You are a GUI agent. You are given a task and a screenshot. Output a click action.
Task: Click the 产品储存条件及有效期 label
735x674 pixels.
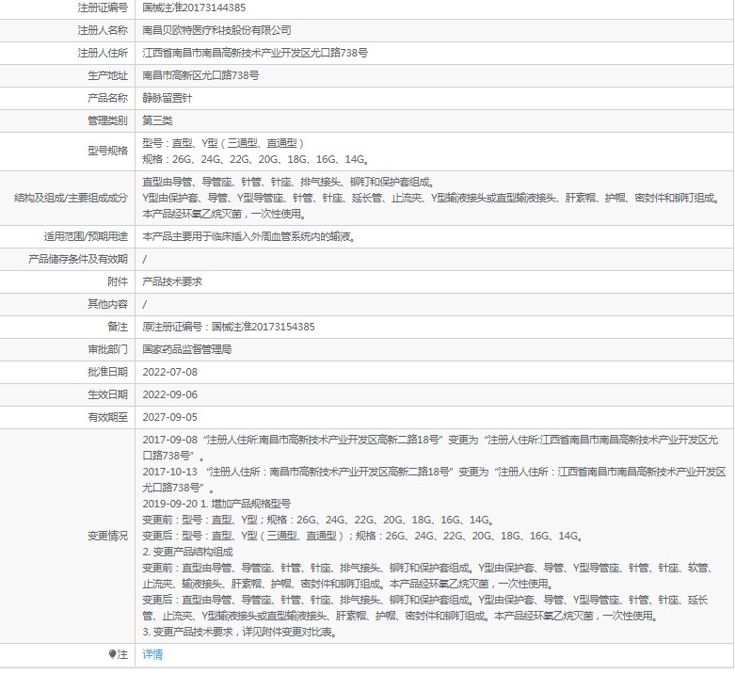(x=78, y=259)
